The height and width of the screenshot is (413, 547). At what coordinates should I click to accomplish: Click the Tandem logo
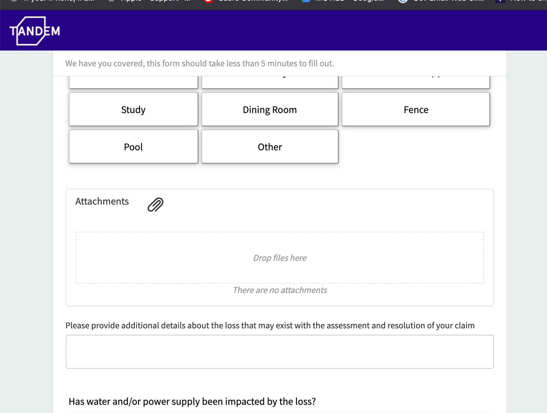click(35, 30)
